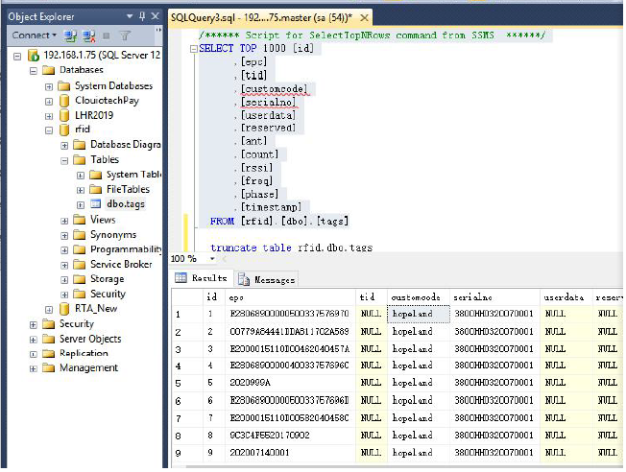Click the id column header
This screenshot has width=626, height=472.
click(214, 297)
